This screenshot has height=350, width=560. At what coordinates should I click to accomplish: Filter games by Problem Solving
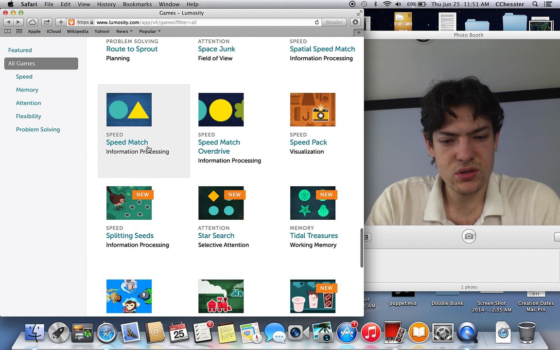click(x=38, y=130)
